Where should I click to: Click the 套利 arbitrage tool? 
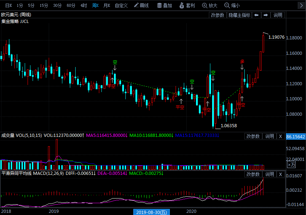(x=187, y=5)
